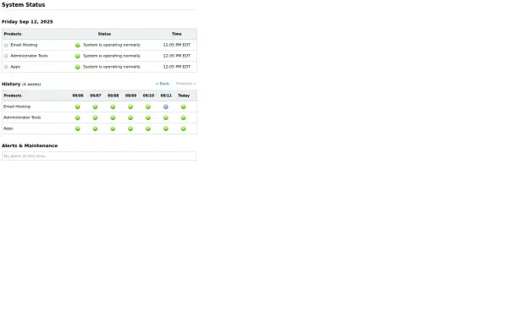Click Email Hosting status icon for 09/10

tap(148, 107)
